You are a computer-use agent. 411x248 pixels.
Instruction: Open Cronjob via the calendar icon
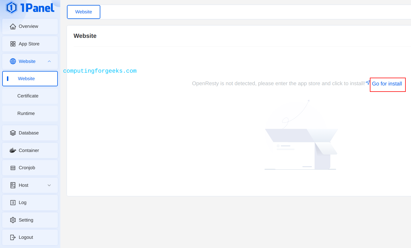point(13,168)
